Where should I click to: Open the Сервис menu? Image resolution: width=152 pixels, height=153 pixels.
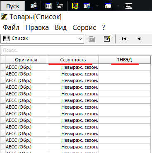(x=84, y=27)
